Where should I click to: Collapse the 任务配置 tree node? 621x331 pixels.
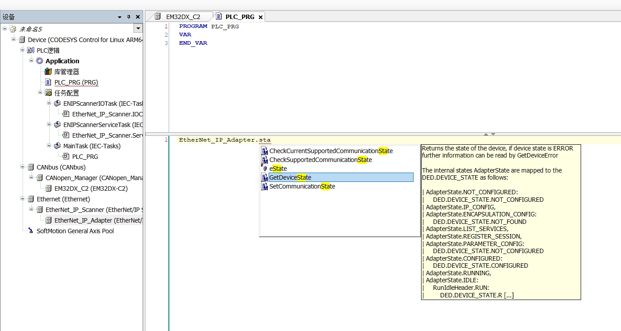[40, 92]
